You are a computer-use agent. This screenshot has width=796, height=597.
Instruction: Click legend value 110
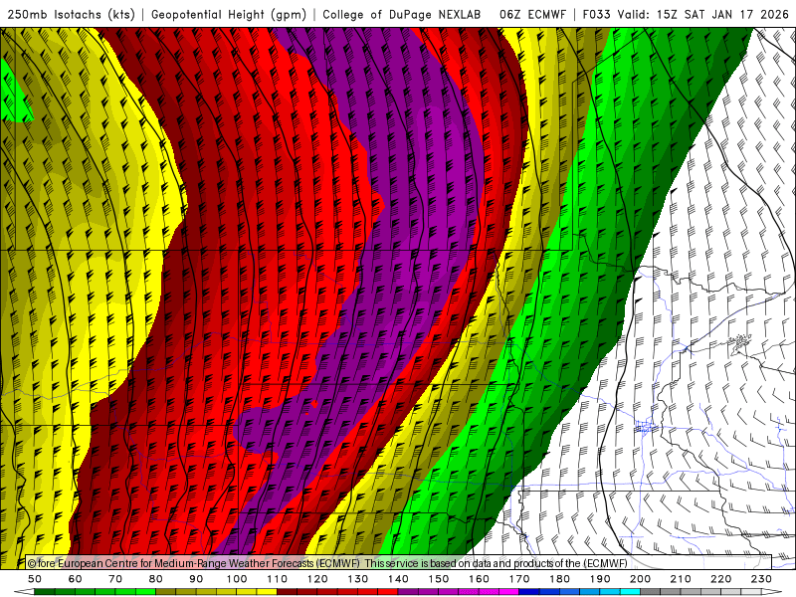(278, 579)
